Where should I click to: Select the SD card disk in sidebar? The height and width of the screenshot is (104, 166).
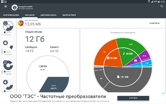pyautogui.click(x=8, y=45)
